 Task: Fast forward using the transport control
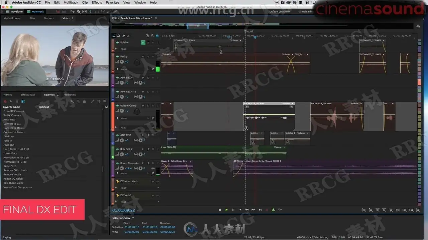click(x=253, y=210)
